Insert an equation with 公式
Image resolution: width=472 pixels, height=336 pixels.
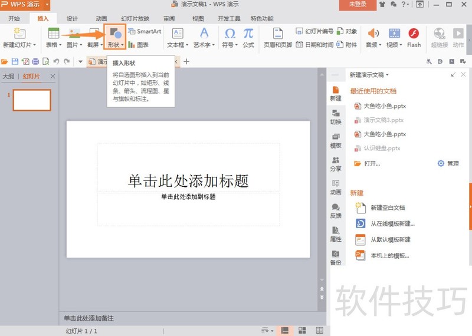click(248, 37)
